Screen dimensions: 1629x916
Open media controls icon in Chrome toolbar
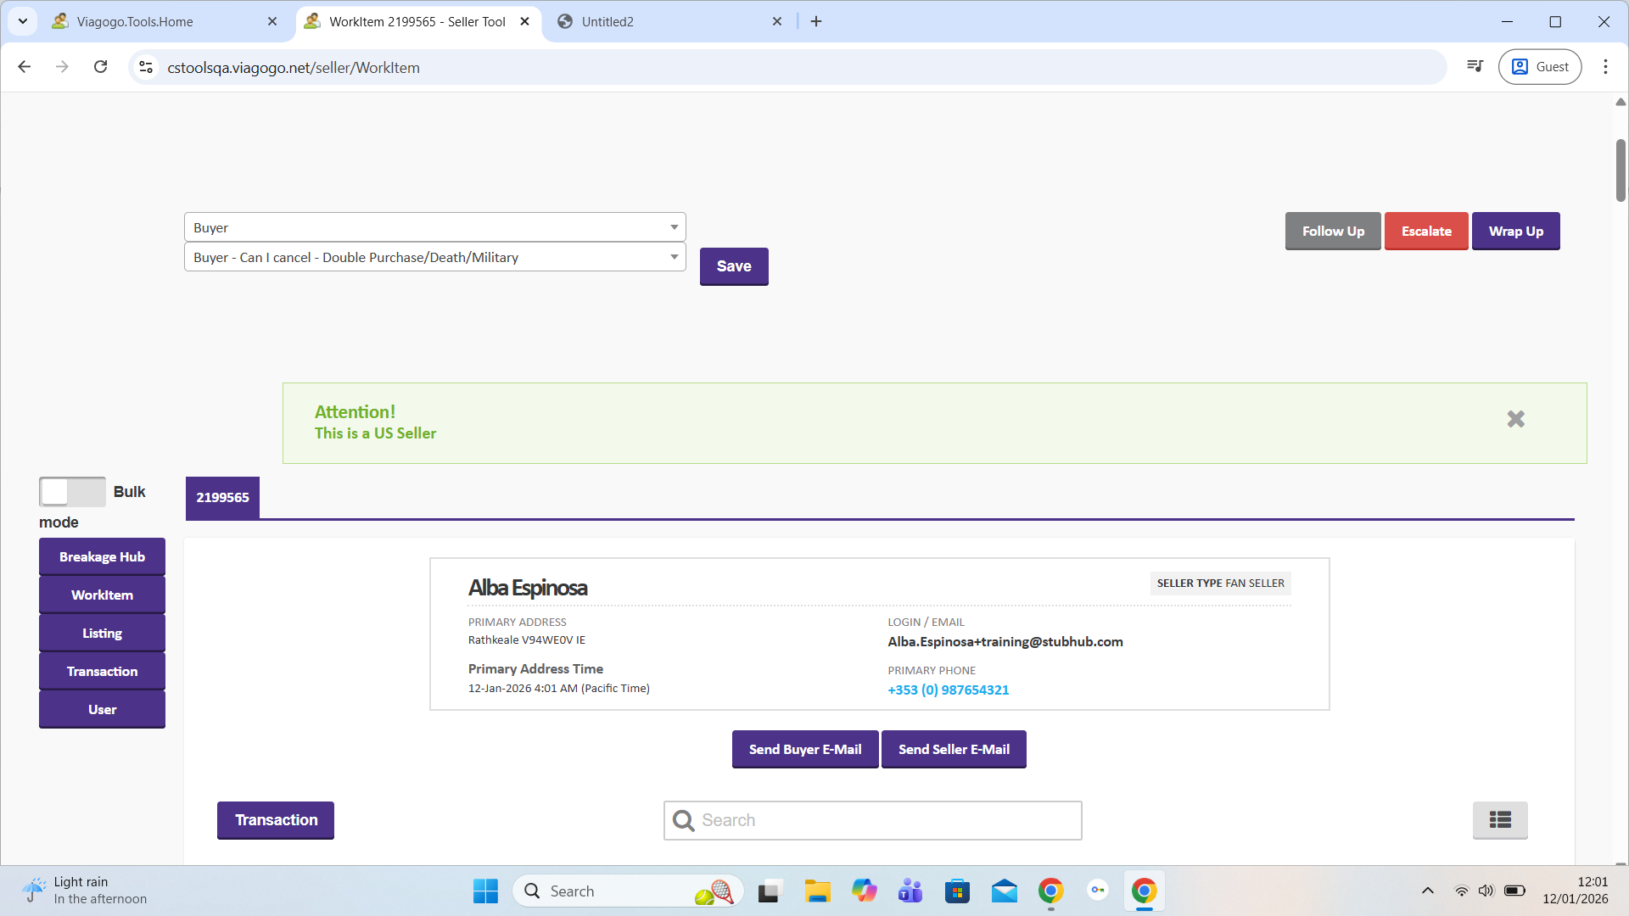pos(1475,67)
